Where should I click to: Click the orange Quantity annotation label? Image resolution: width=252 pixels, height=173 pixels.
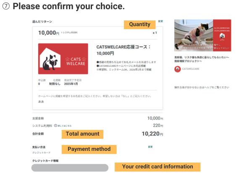click(139, 25)
